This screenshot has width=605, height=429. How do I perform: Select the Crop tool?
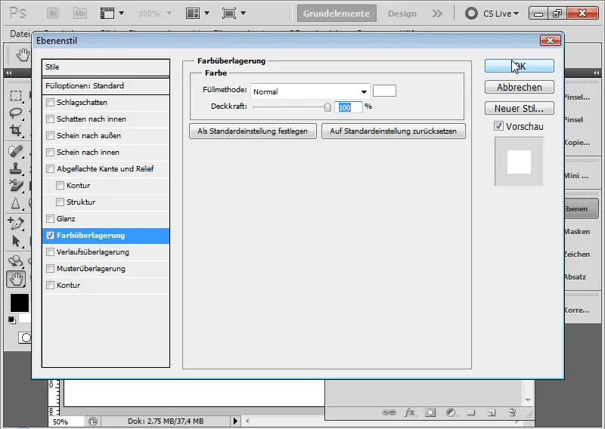tap(16, 131)
